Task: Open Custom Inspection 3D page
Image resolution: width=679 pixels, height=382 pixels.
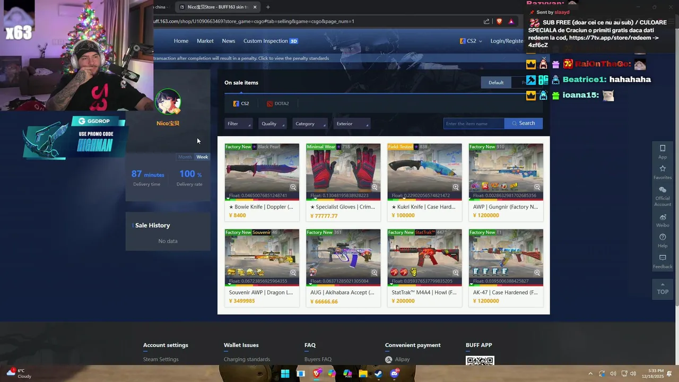Action: (x=271, y=41)
